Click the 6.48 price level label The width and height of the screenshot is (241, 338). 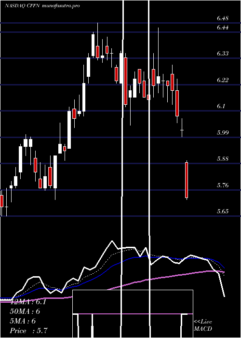[x=223, y=18]
